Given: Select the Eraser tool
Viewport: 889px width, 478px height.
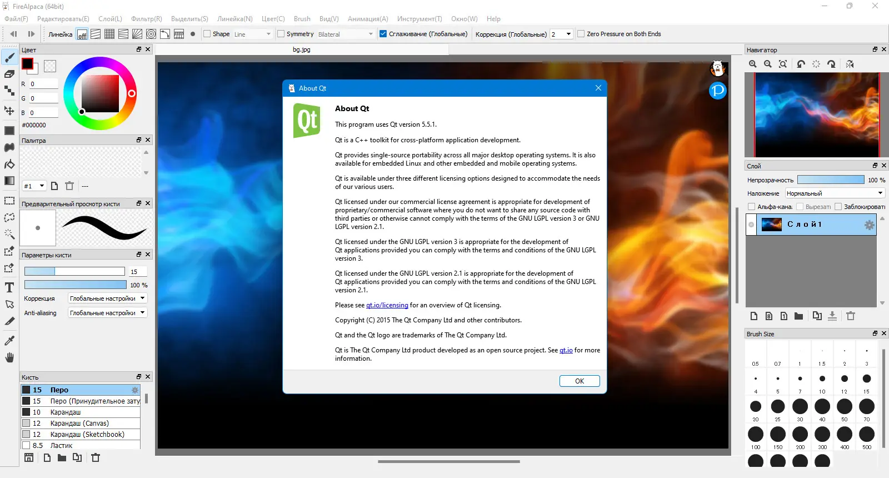Looking at the screenshot, I should click(x=9, y=74).
